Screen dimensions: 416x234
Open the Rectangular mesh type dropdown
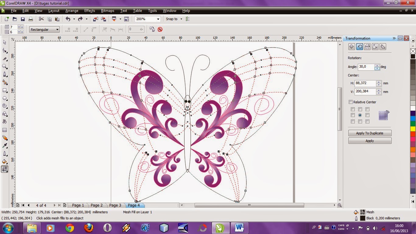[57, 29]
